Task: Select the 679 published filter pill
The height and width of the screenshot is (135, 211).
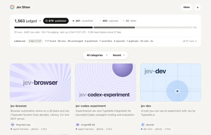Action: pos(56,21)
